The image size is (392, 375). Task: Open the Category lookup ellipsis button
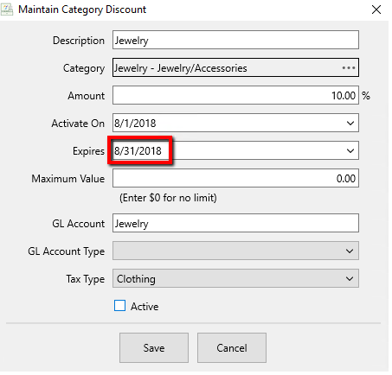[349, 68]
